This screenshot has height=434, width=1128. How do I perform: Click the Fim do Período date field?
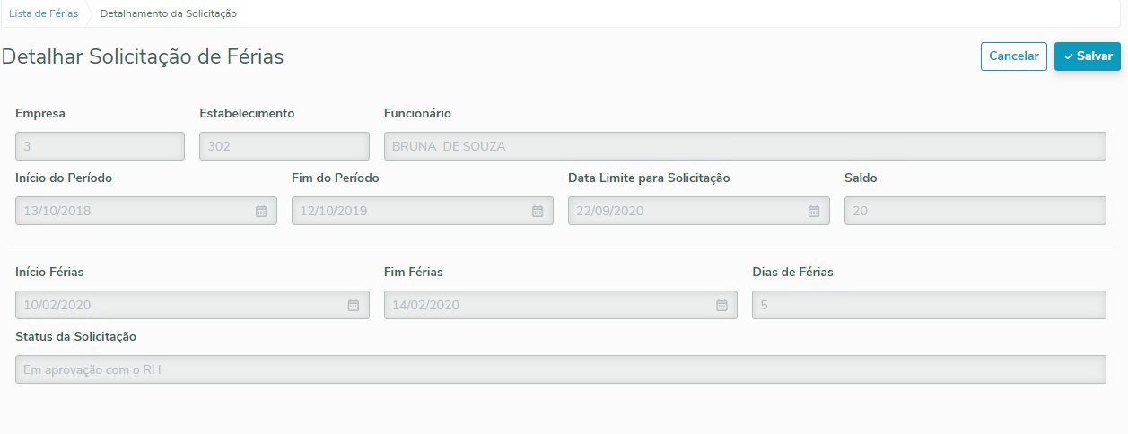point(411,211)
